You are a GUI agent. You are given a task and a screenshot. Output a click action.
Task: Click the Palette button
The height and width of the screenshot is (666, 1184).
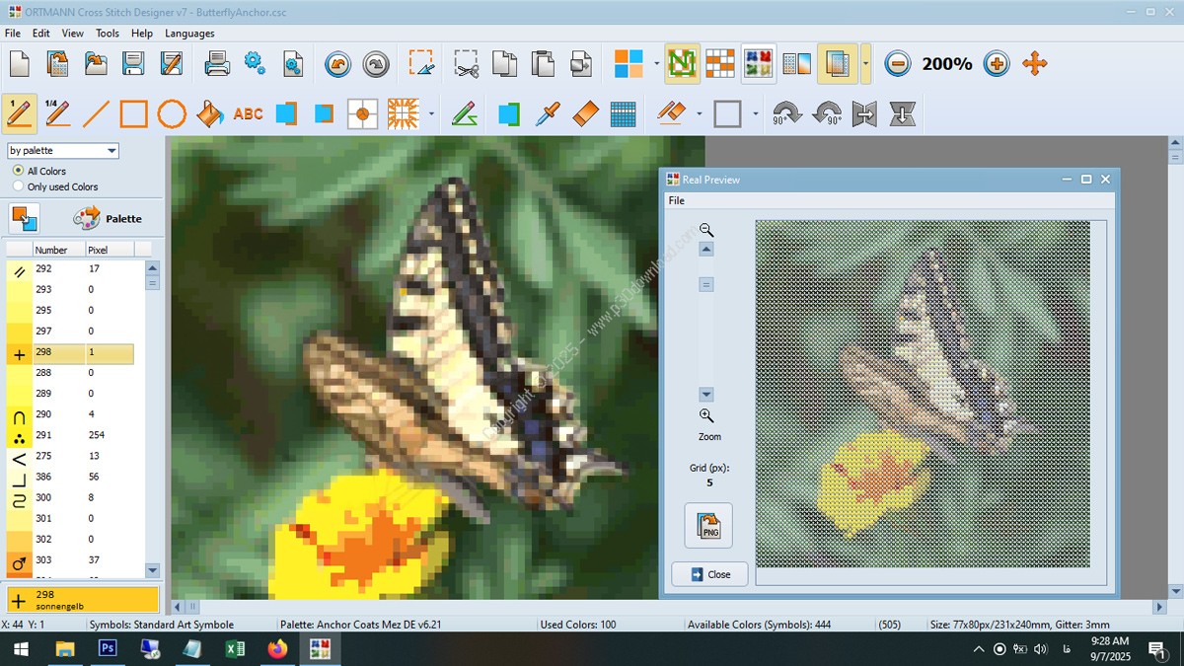point(108,218)
